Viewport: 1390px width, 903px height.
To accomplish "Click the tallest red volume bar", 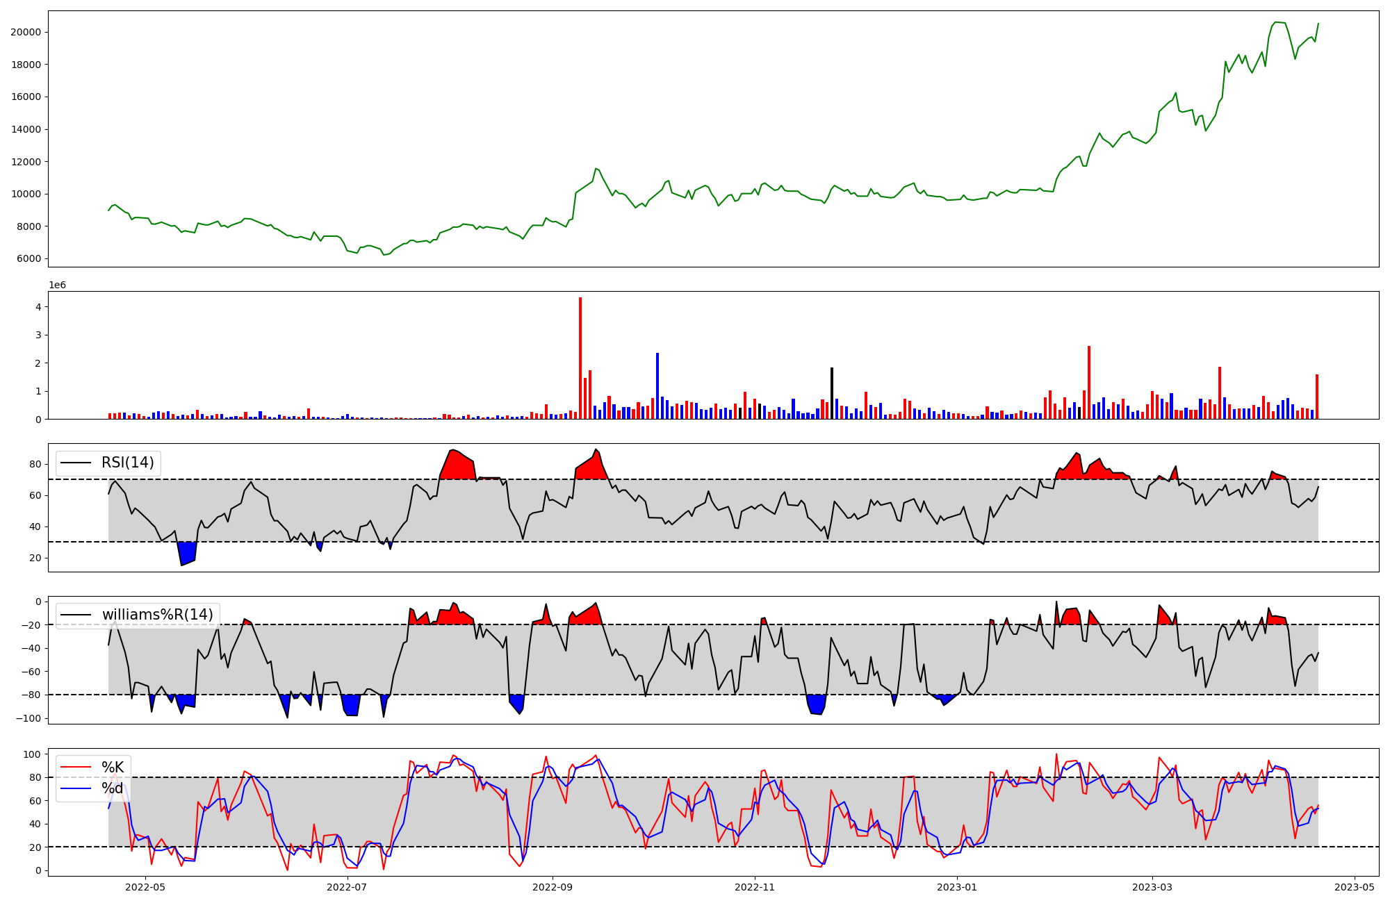I will pos(580,358).
